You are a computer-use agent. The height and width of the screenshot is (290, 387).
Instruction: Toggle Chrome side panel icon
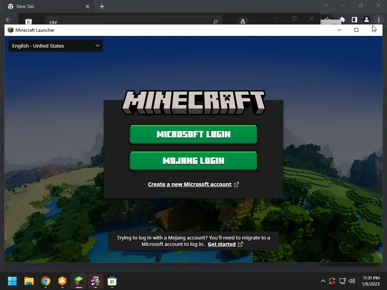tap(354, 20)
